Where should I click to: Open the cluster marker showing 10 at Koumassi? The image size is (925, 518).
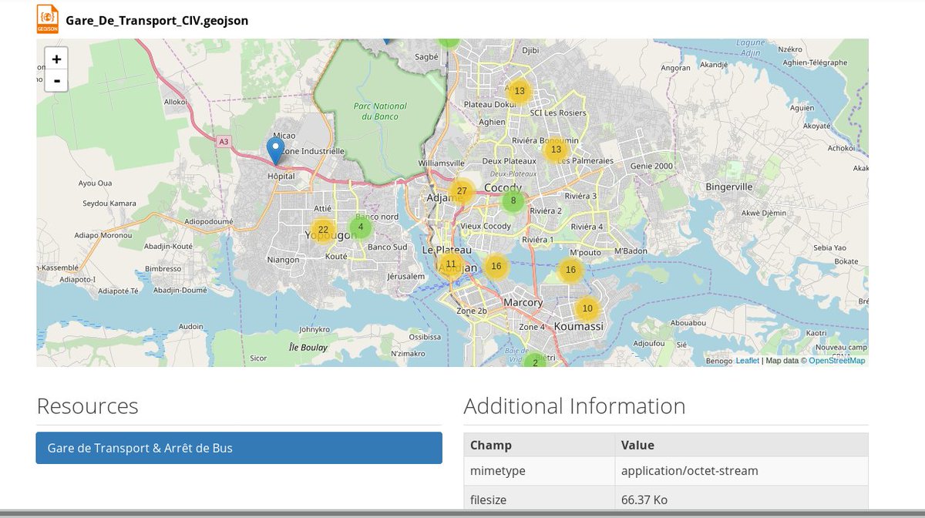tap(587, 308)
